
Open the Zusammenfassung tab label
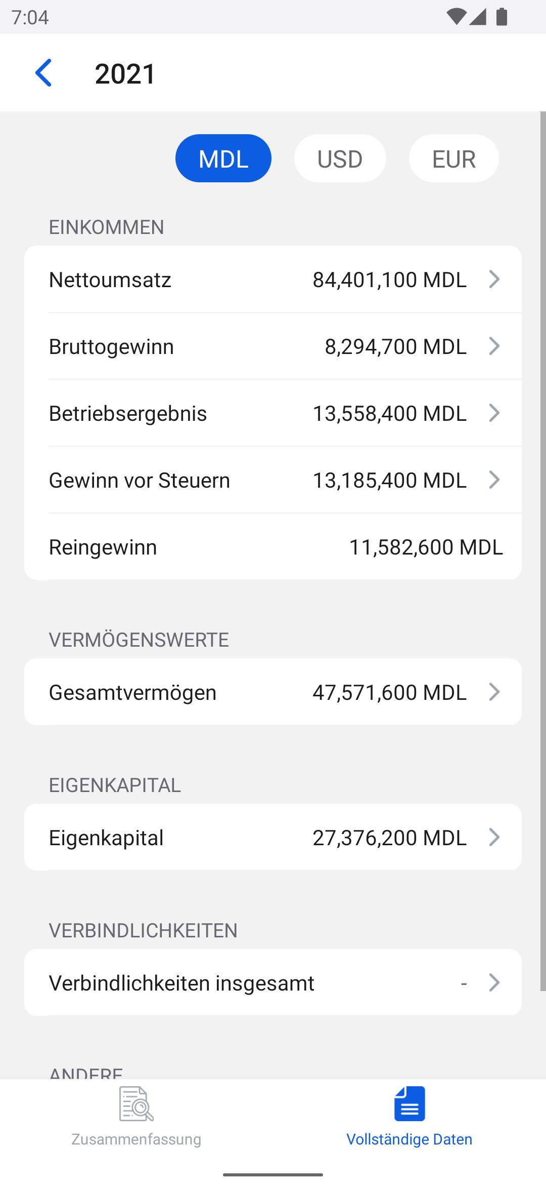(136, 1139)
